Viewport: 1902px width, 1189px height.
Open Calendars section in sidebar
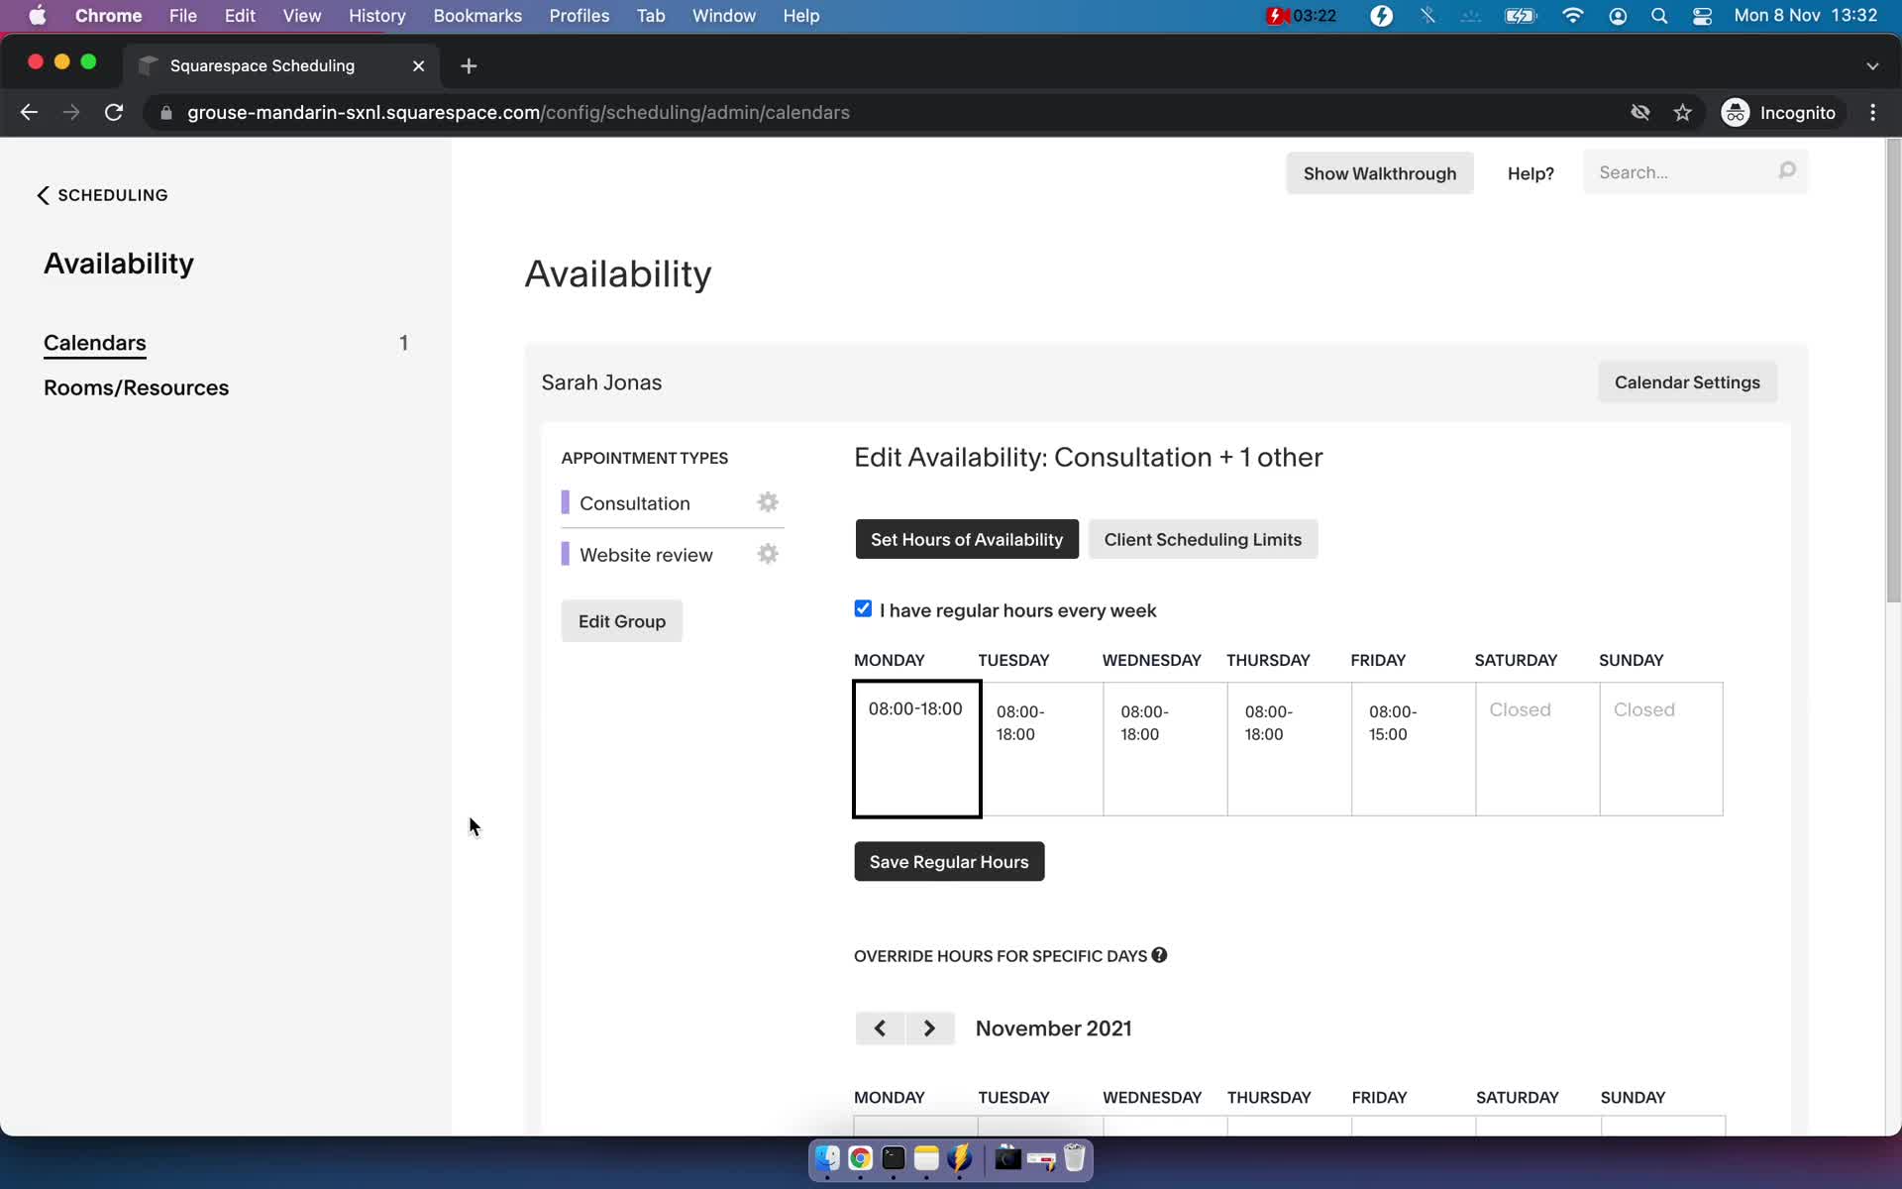pyautogui.click(x=95, y=343)
